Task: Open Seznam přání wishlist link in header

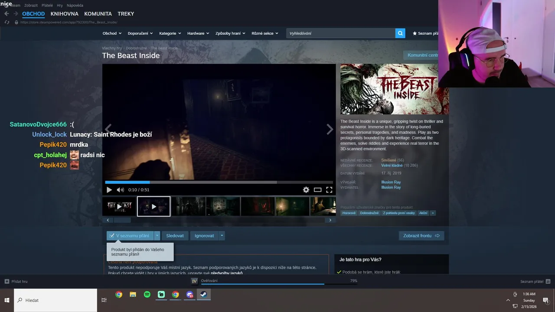Action: click(425, 33)
